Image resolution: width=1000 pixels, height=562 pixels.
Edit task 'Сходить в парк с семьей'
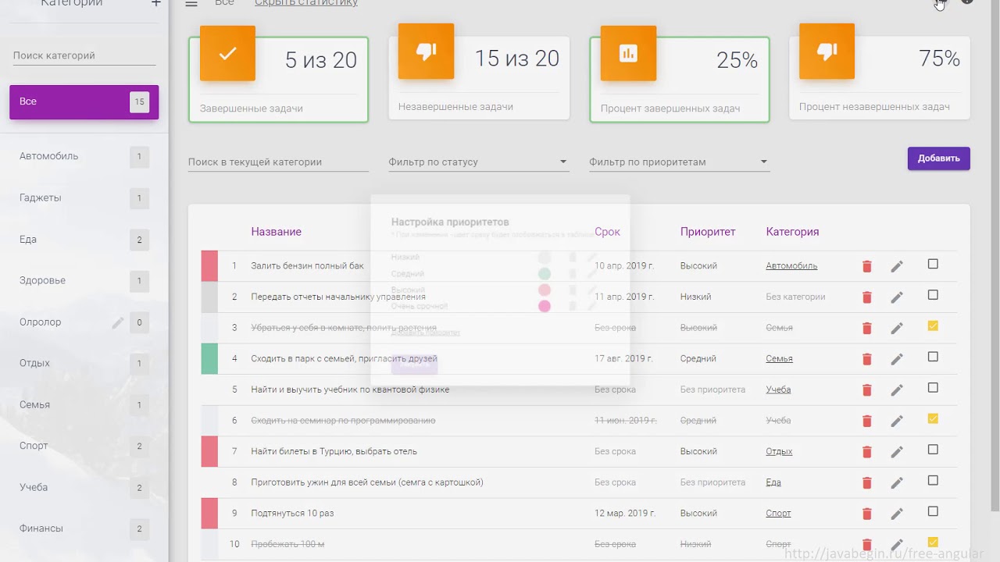tap(897, 359)
